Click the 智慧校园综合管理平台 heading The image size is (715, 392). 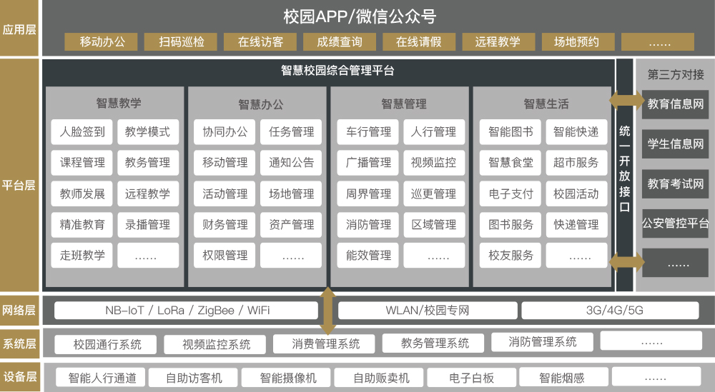click(337, 71)
